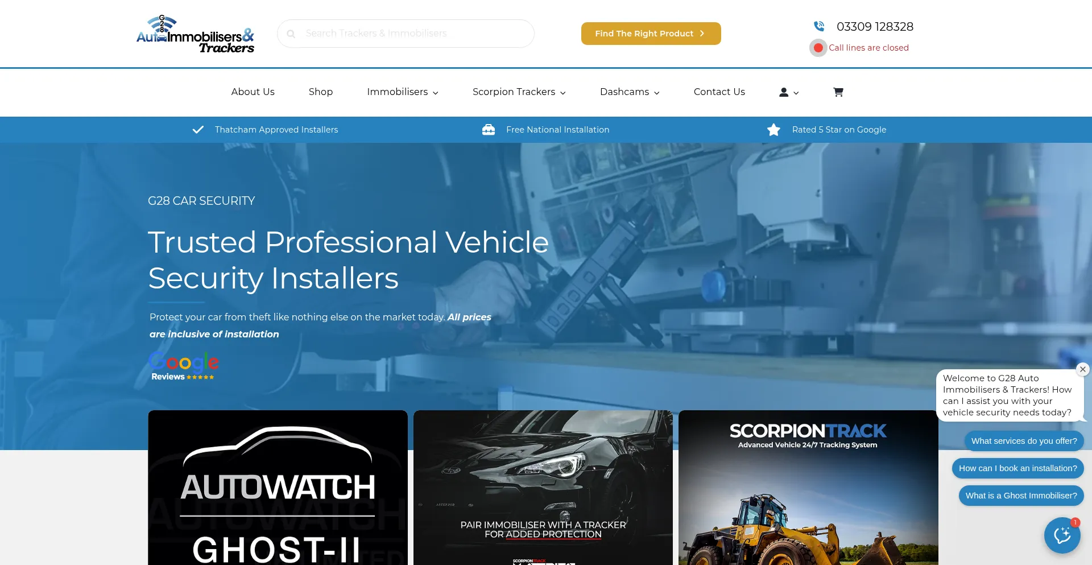Click the user account icon
The width and height of the screenshot is (1092, 565).
tap(784, 92)
